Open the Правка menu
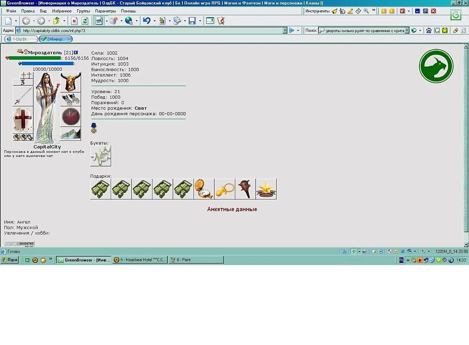This screenshot has width=469, height=345. pyautogui.click(x=28, y=11)
